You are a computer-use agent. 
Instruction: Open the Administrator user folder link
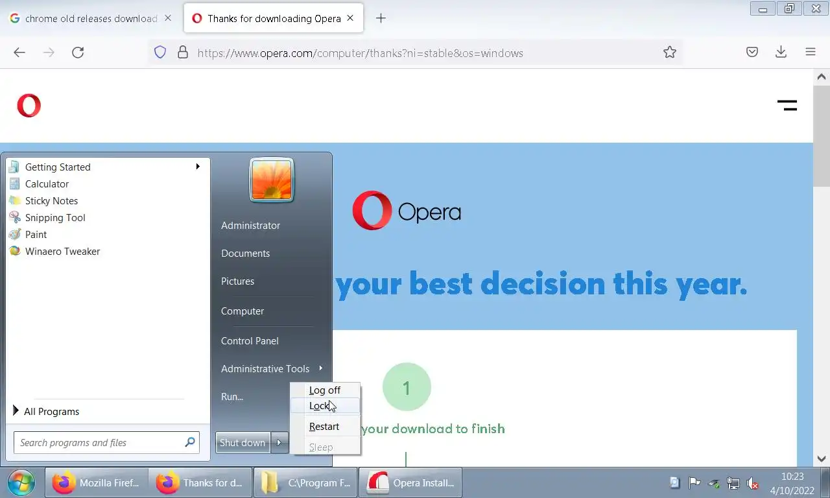click(x=250, y=225)
